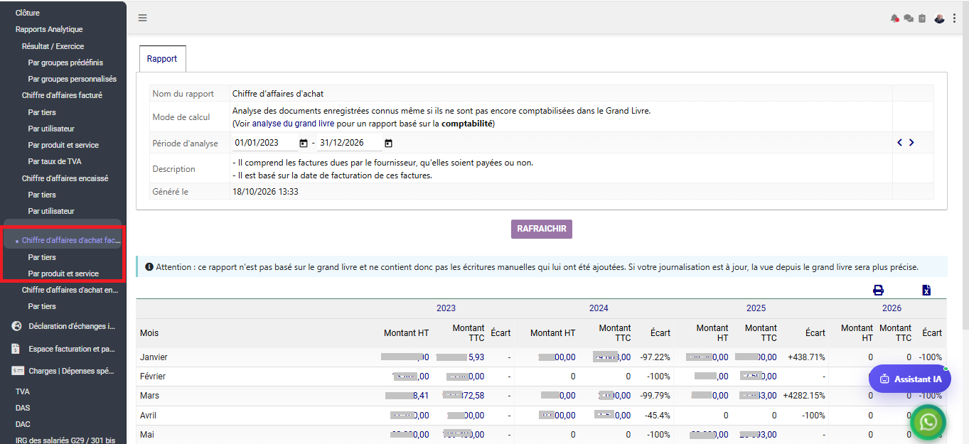This screenshot has width=969, height=444.
Task: Select Par groupes prédéfinis
Action: click(65, 63)
